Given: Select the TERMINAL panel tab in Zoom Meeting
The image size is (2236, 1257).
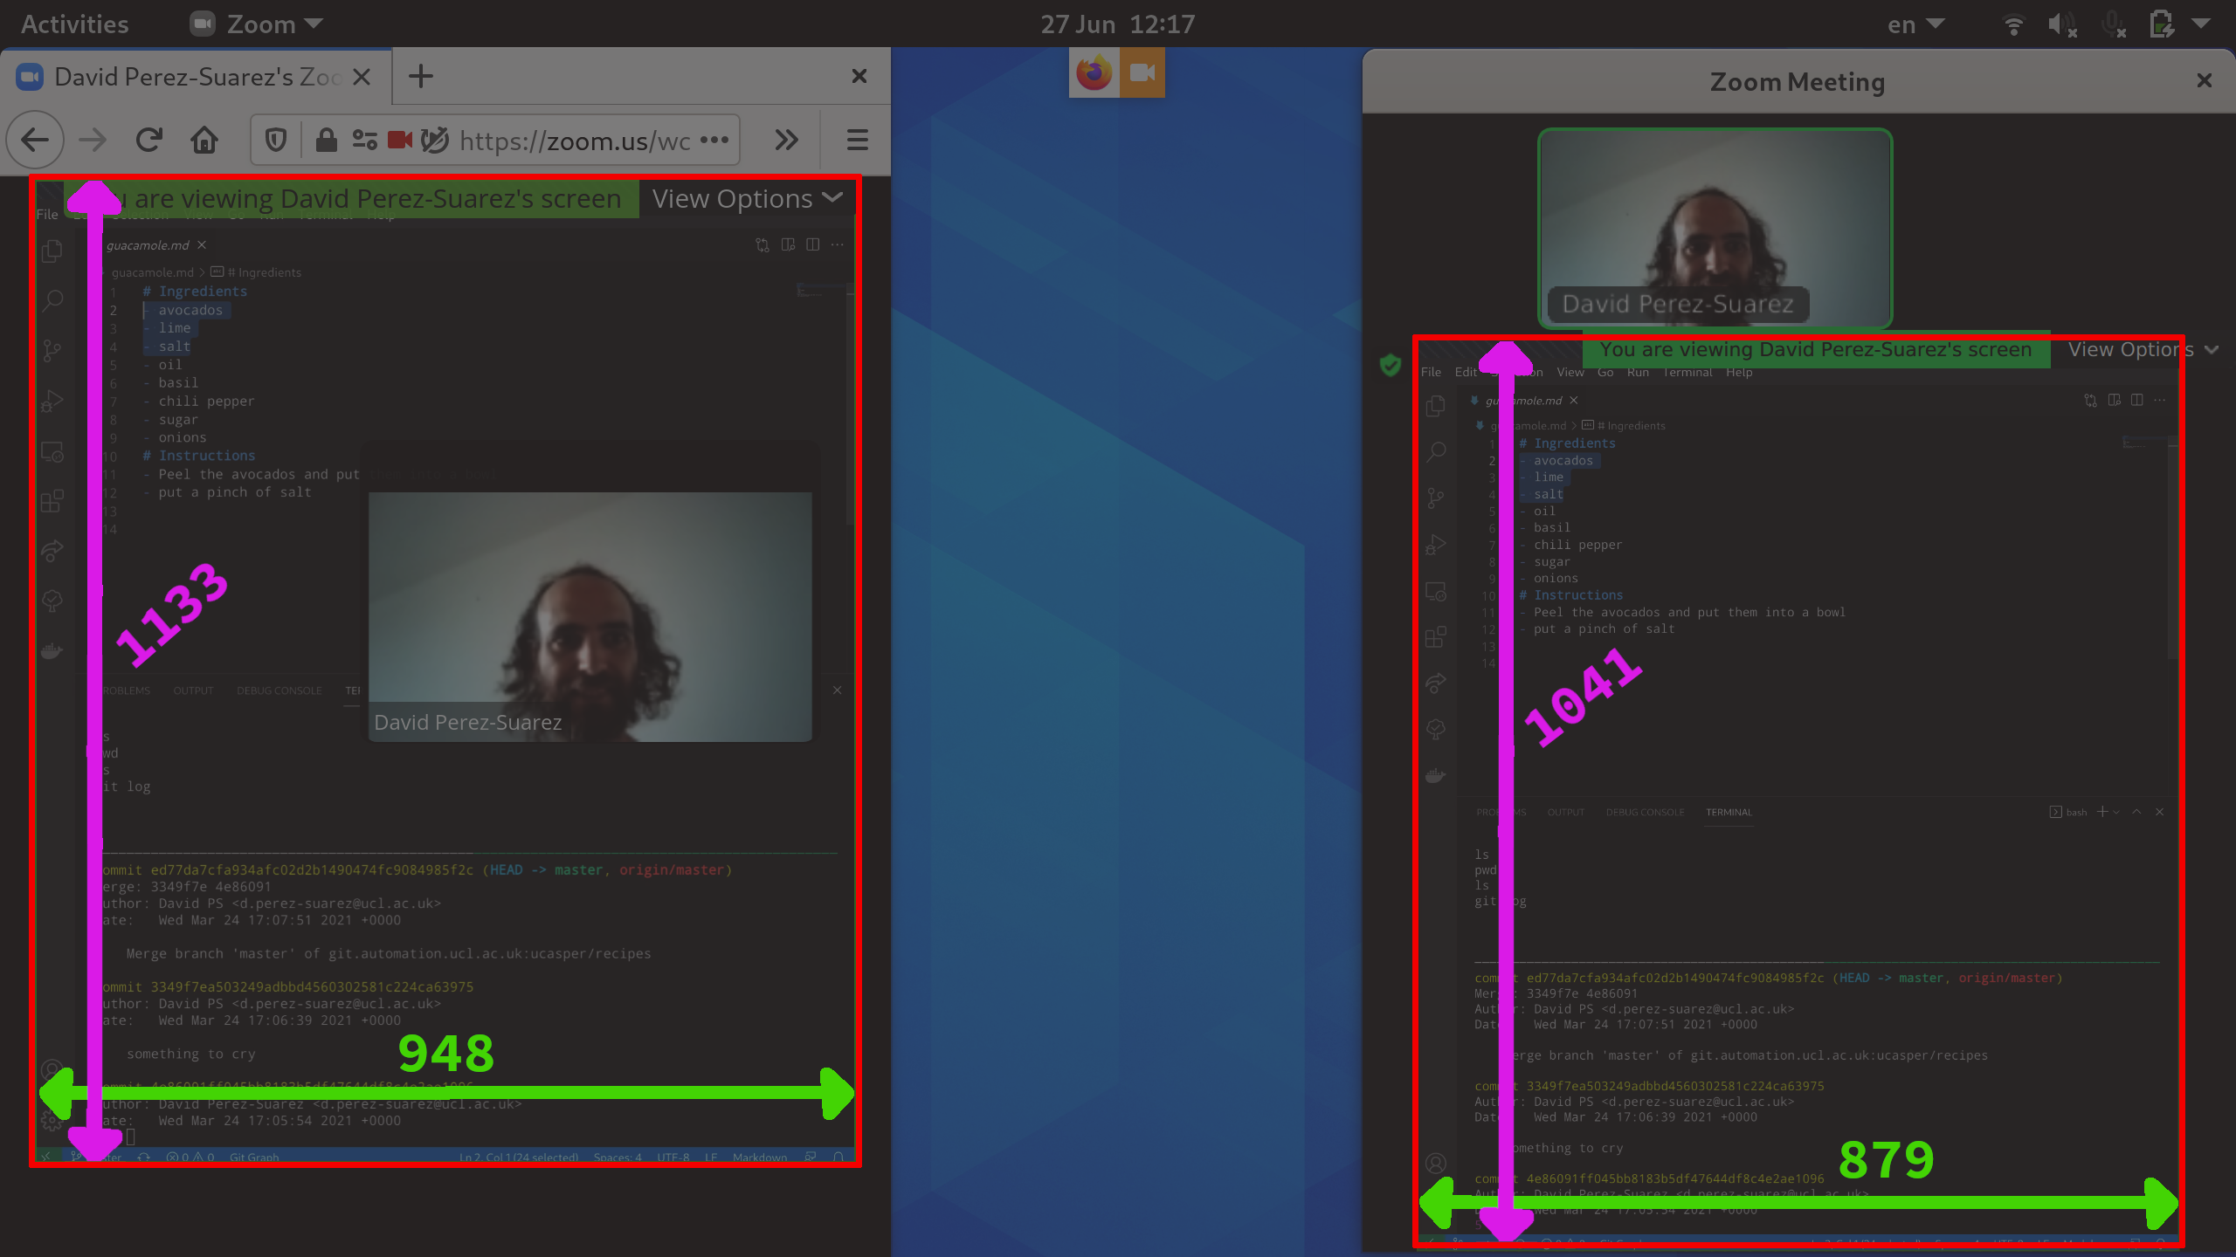Looking at the screenshot, I should 1729,813.
